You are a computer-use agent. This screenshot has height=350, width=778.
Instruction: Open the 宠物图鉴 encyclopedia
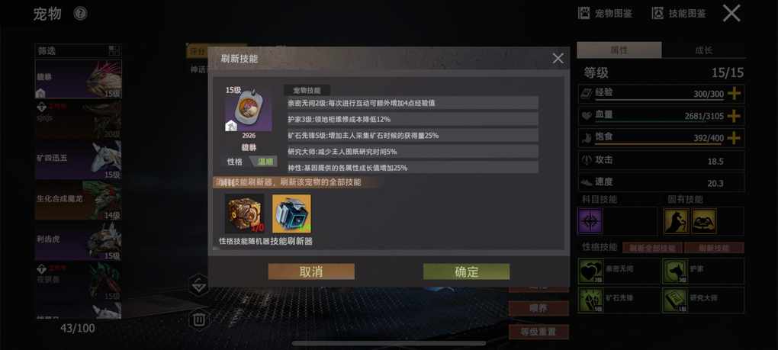tap(606, 14)
